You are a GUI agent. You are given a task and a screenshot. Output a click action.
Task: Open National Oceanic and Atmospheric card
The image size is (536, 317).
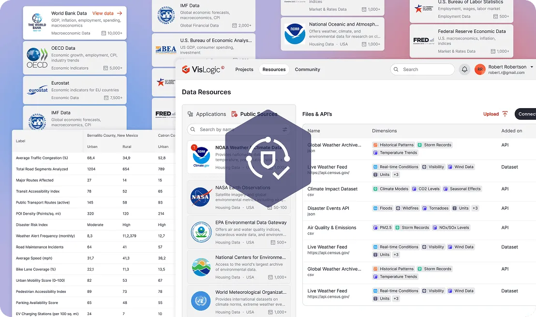[x=332, y=34]
